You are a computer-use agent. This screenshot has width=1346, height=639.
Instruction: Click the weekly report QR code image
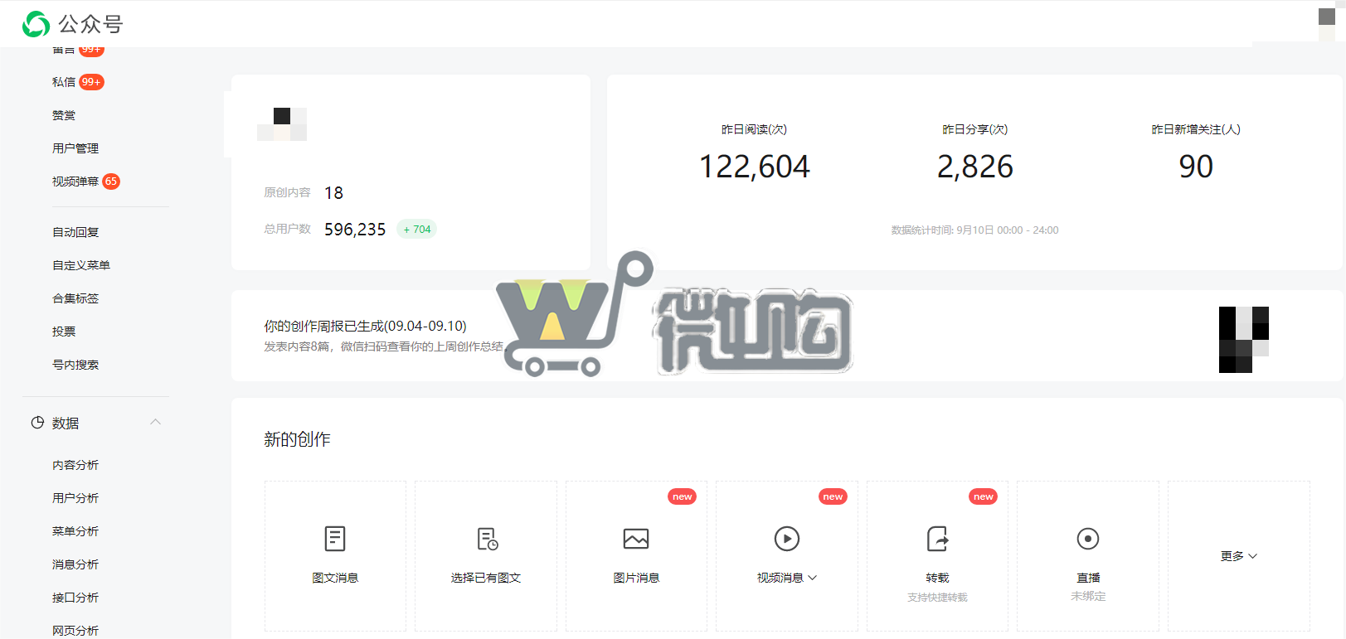pyautogui.click(x=1243, y=340)
